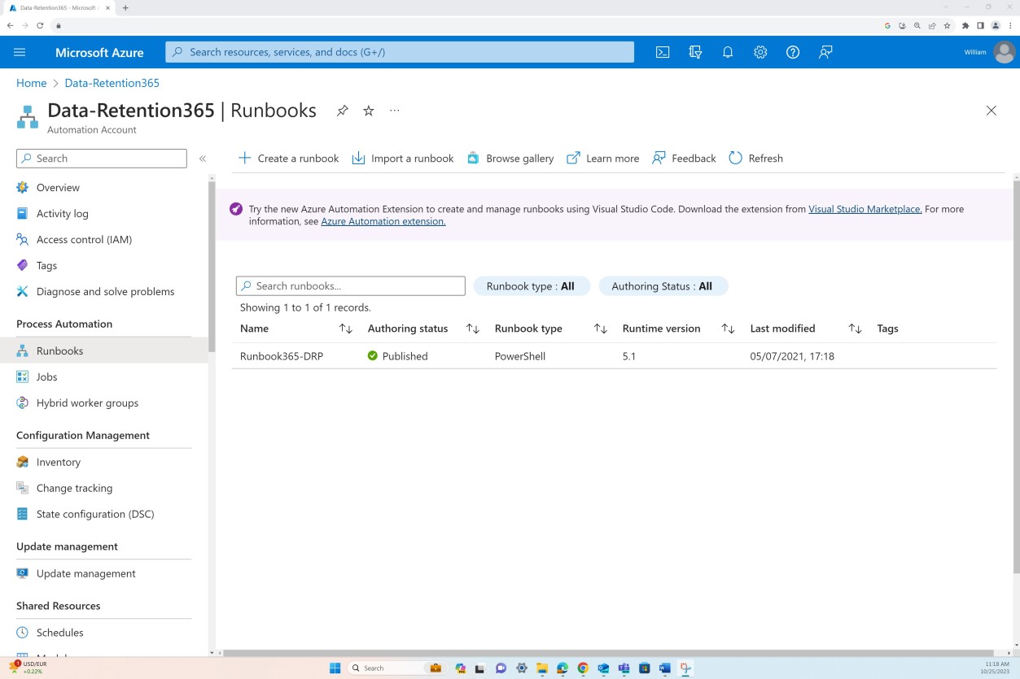Screen dimensions: 1020x679
Task: Open Azure portal Help menu
Action: point(792,52)
